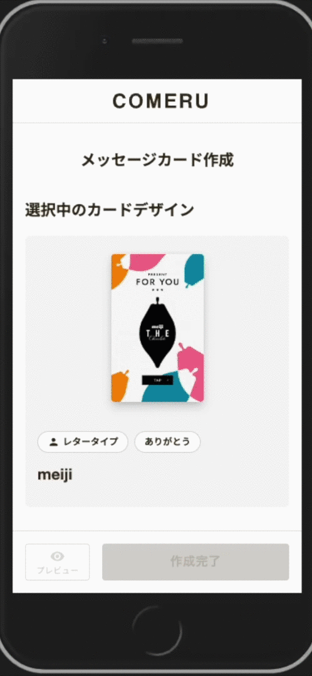Select the レタータイプ tag label
The image size is (312, 676).
click(x=91, y=442)
